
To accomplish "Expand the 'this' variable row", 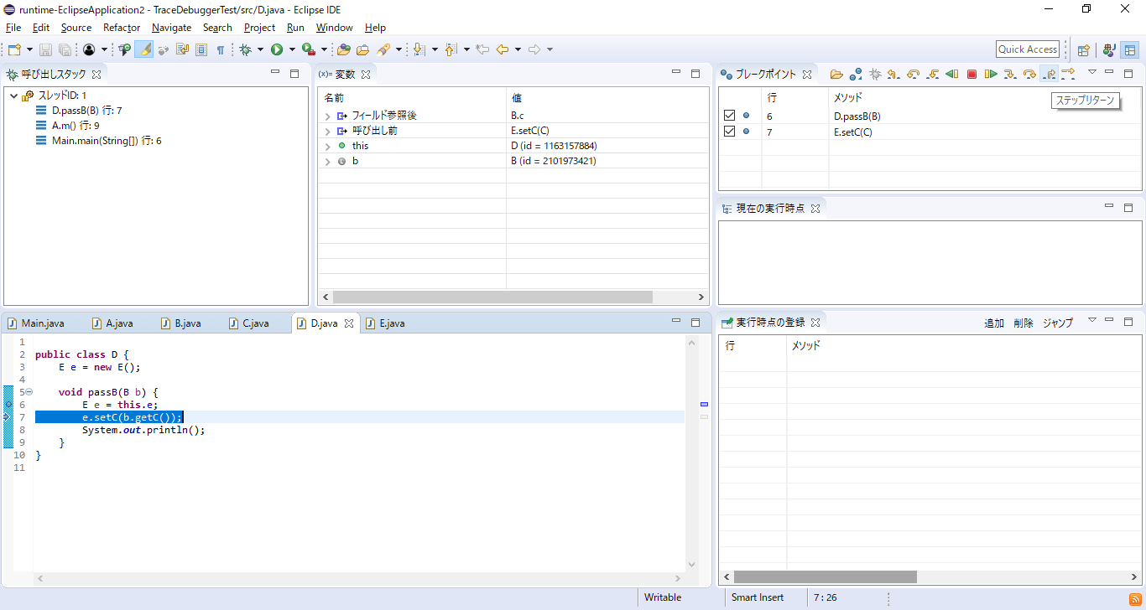I will 327,146.
